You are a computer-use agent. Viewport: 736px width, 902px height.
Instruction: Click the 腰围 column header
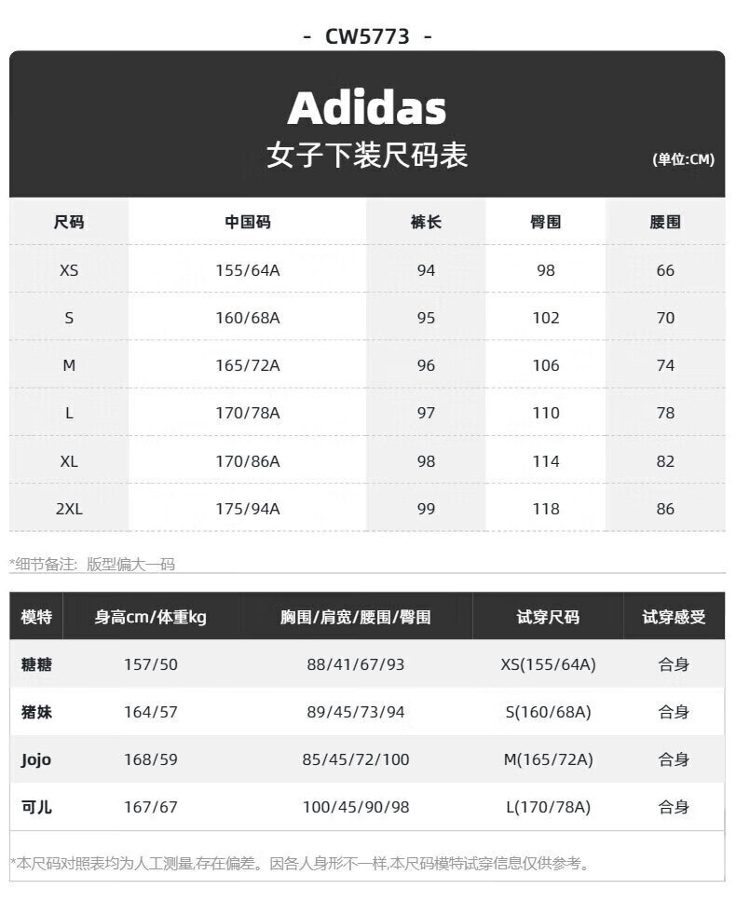665,222
